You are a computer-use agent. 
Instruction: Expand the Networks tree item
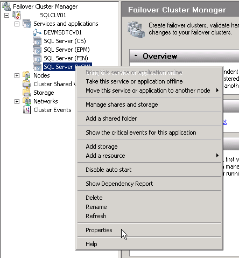[17, 101]
